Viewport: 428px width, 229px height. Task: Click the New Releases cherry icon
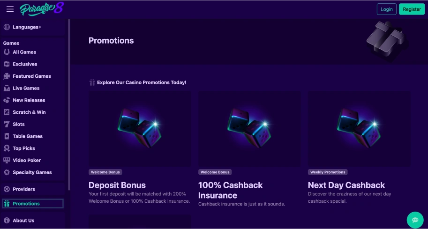(7, 100)
